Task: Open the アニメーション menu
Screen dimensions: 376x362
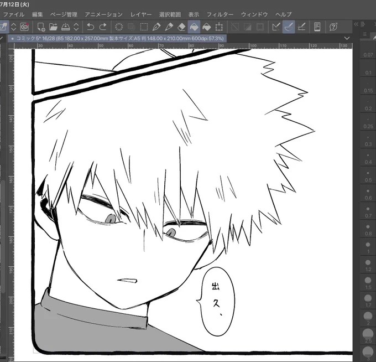Action: [x=104, y=14]
